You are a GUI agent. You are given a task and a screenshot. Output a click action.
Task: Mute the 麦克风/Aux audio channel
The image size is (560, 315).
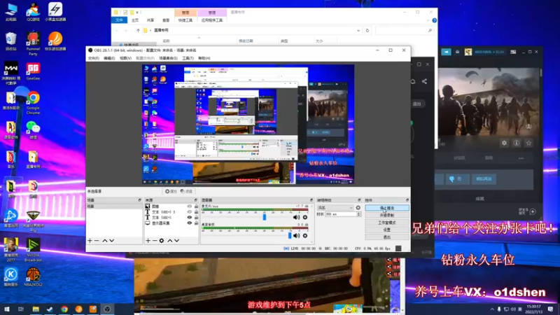tap(296, 217)
